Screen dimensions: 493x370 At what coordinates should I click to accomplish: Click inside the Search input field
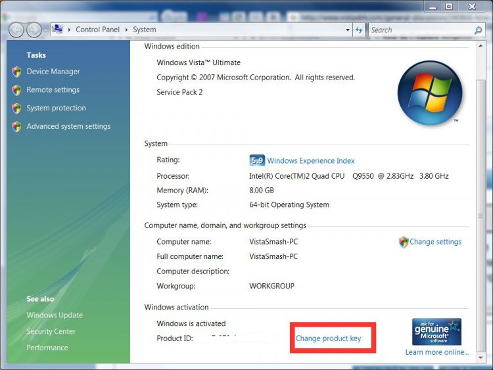tap(419, 30)
